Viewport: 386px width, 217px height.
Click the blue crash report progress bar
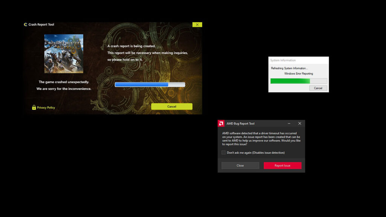pyautogui.click(x=150, y=84)
